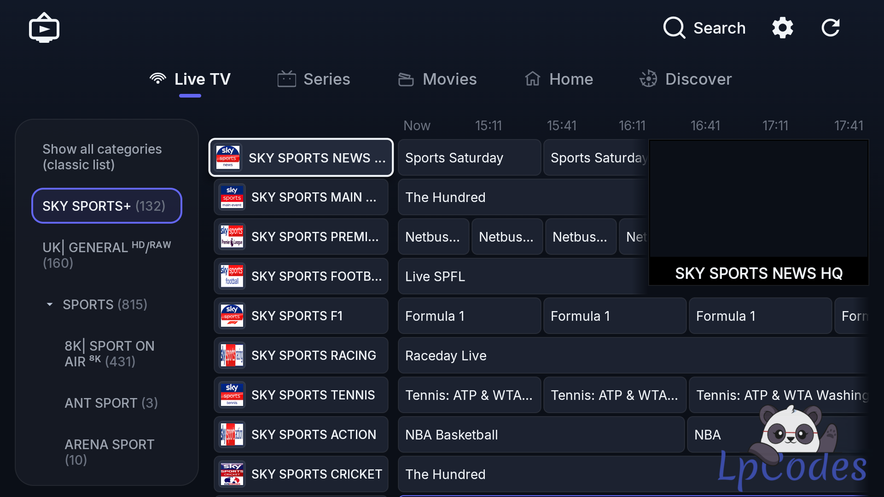Open the settings gear icon
This screenshot has height=497, width=884.
(x=783, y=28)
